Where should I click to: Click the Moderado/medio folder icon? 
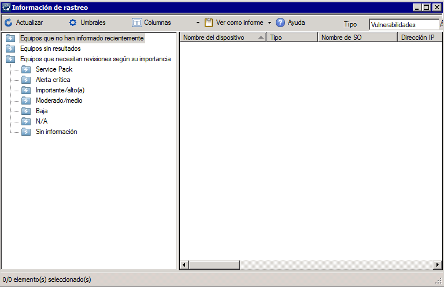pos(26,100)
